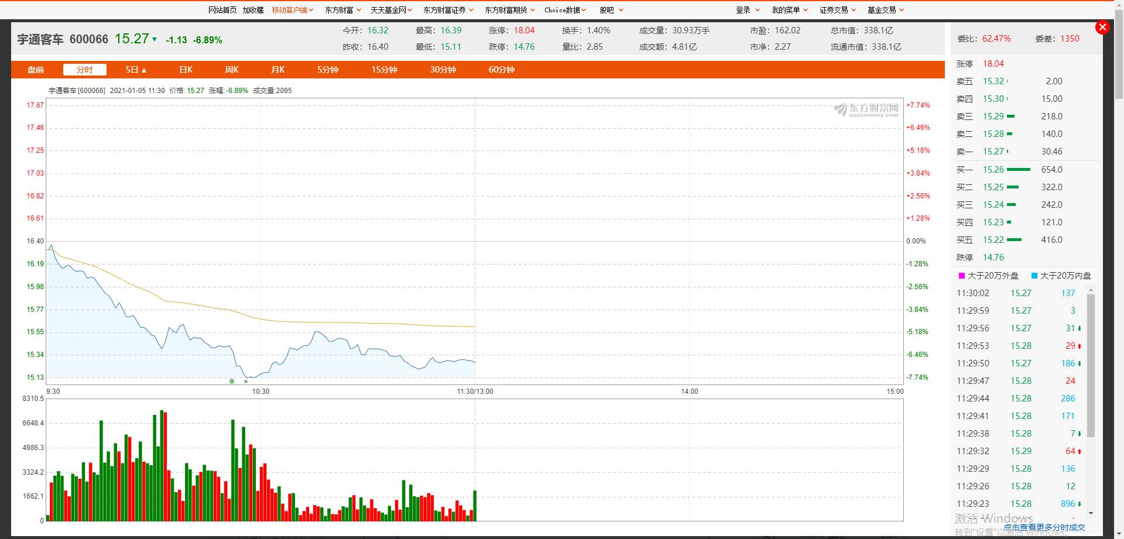The width and height of the screenshot is (1124, 539).
Task: Click scrollbar down arrow in trades list
Action: 1091,513
